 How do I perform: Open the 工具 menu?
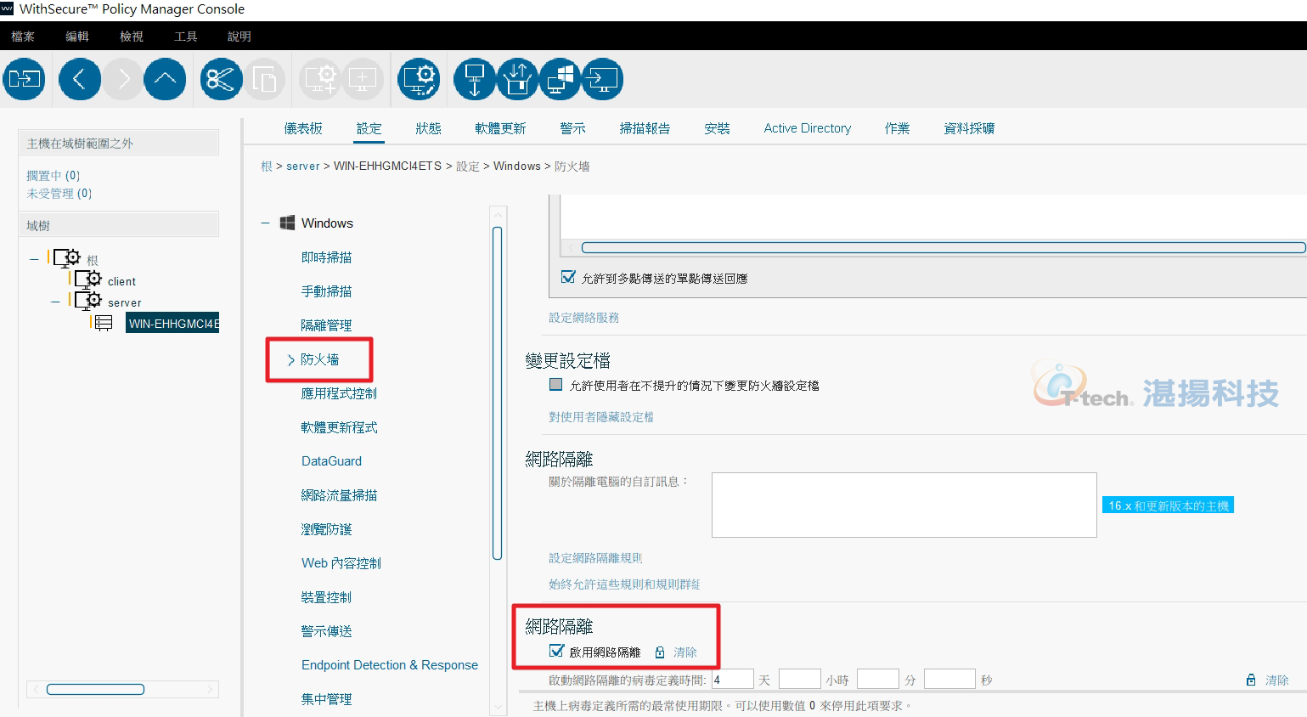(x=186, y=37)
